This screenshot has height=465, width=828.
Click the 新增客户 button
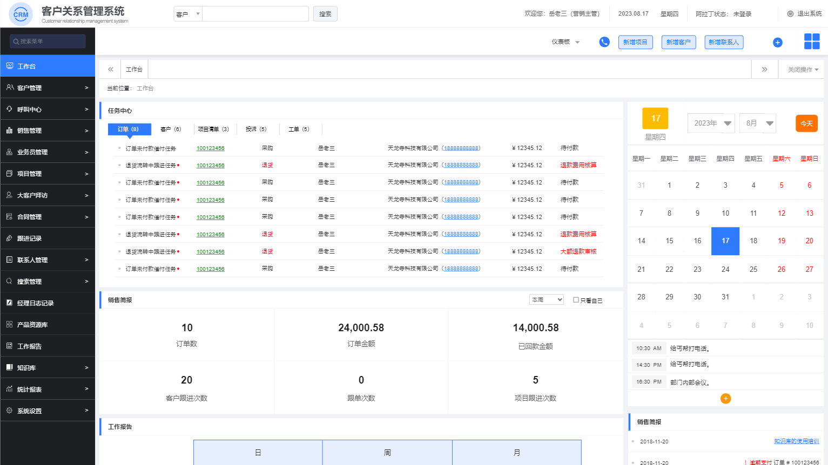coord(678,42)
